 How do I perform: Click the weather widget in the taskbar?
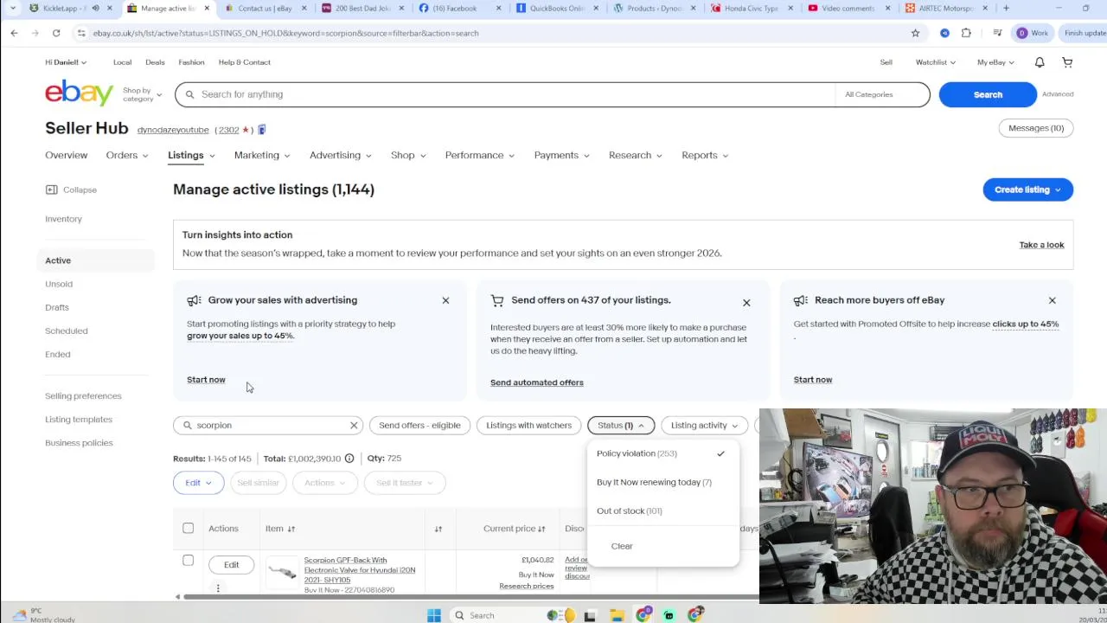click(x=42, y=615)
